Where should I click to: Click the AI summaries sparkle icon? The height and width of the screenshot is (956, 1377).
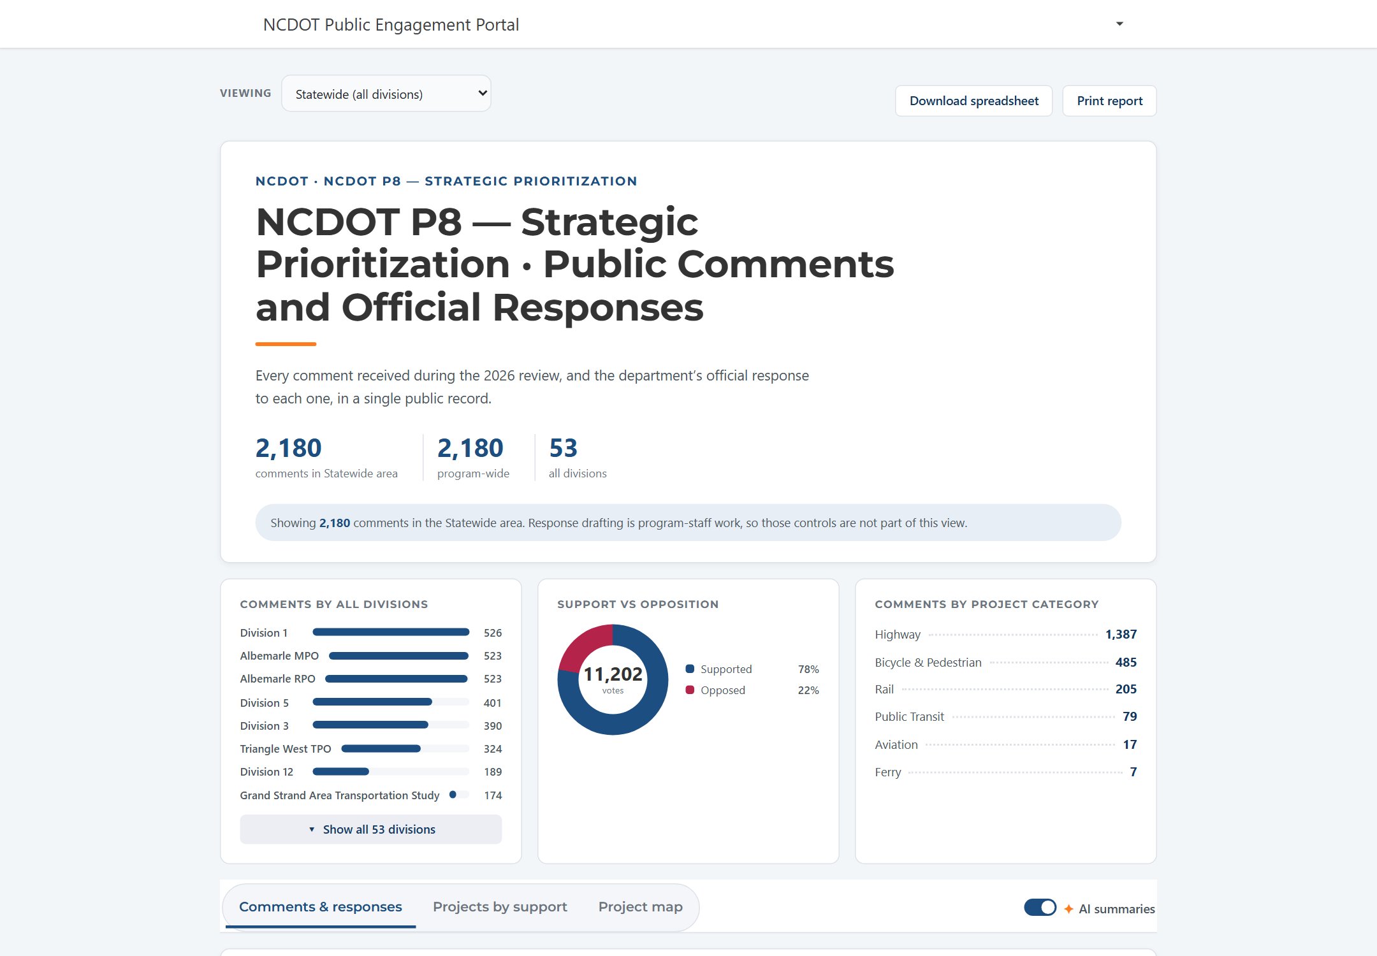1068,909
